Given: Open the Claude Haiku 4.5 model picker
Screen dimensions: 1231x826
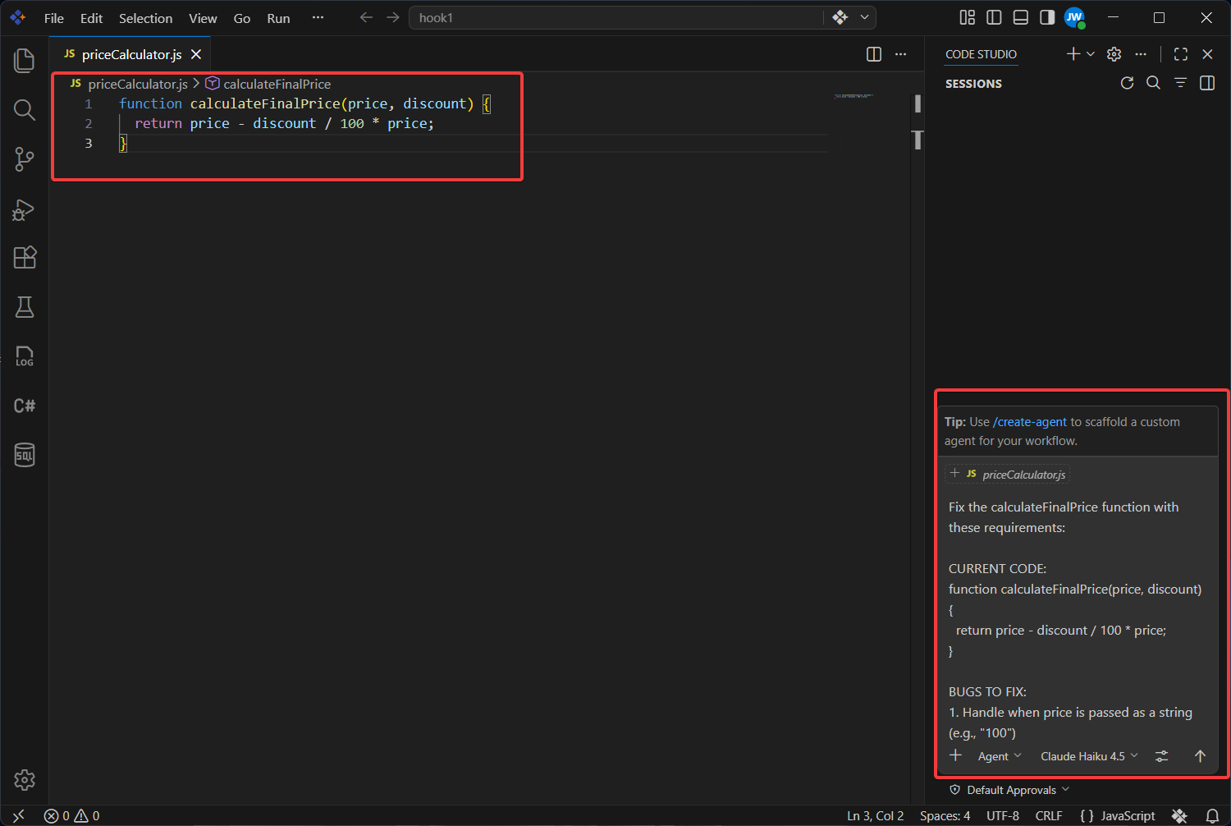Looking at the screenshot, I should [x=1089, y=756].
